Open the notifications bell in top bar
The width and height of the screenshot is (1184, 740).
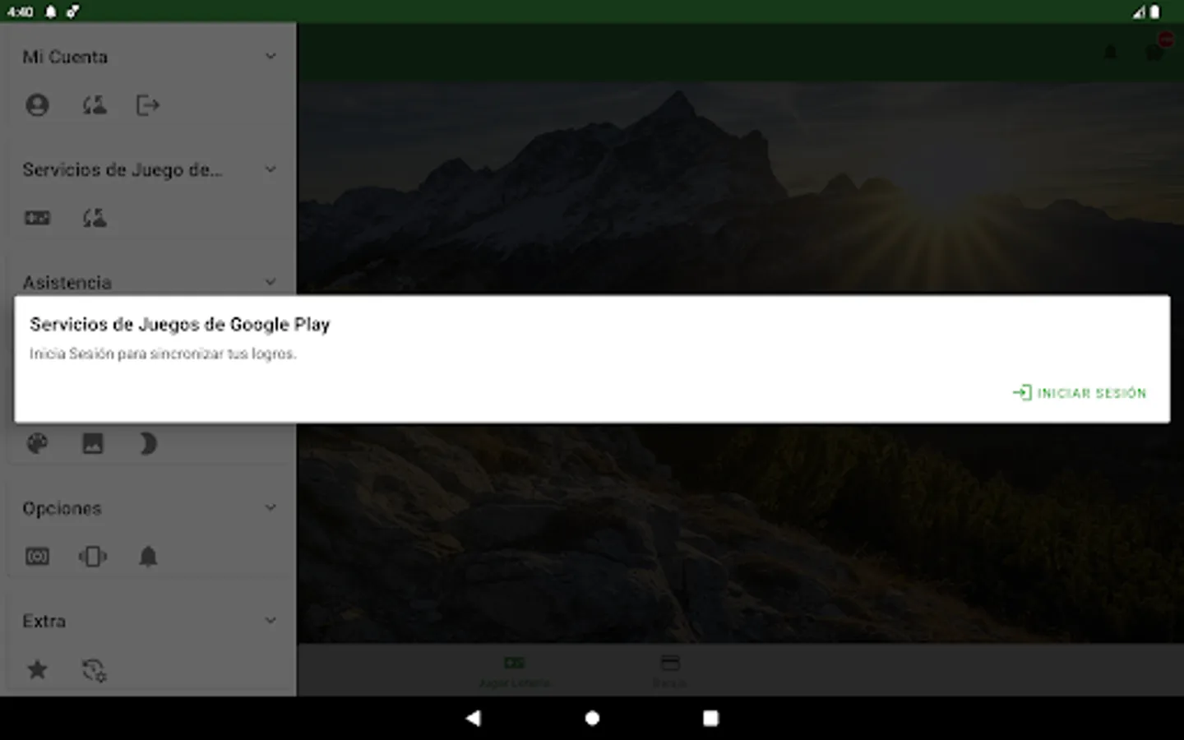1110,53
